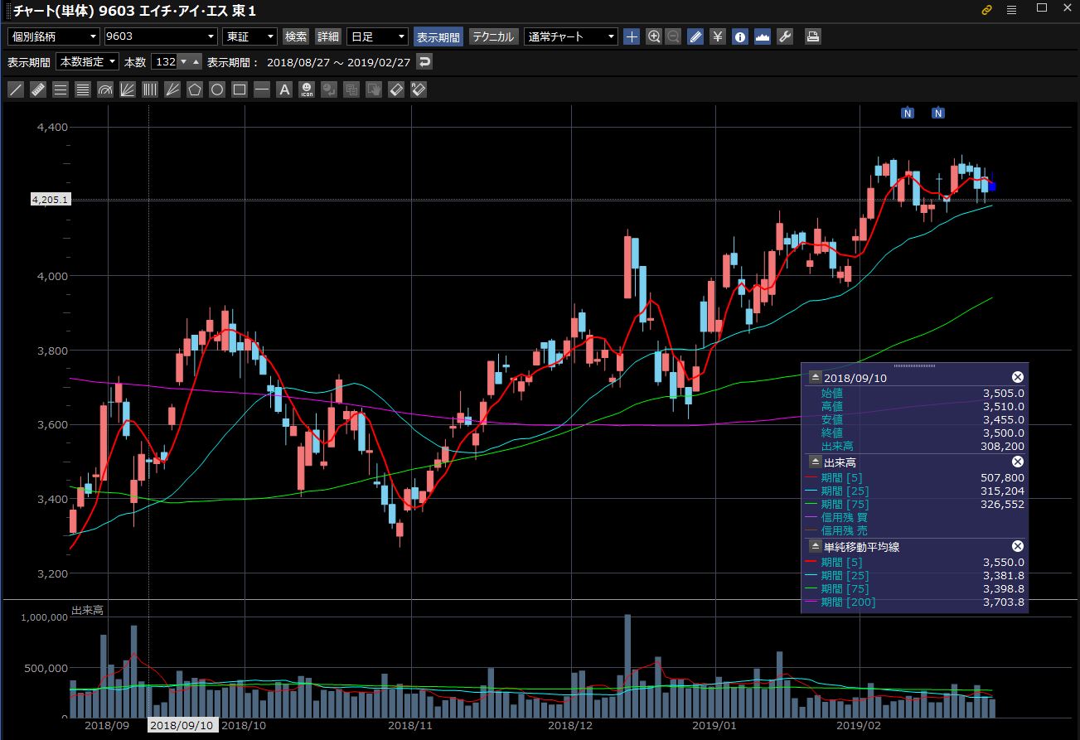Screen dimensions: 1080x740
Task: Toggle the volume histogram chart button
Action: pos(763,36)
